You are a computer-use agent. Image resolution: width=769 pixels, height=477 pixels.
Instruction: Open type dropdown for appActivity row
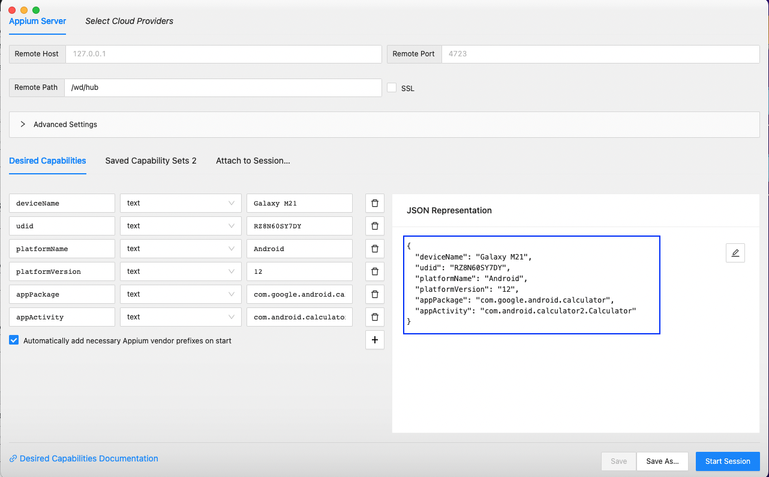point(181,317)
